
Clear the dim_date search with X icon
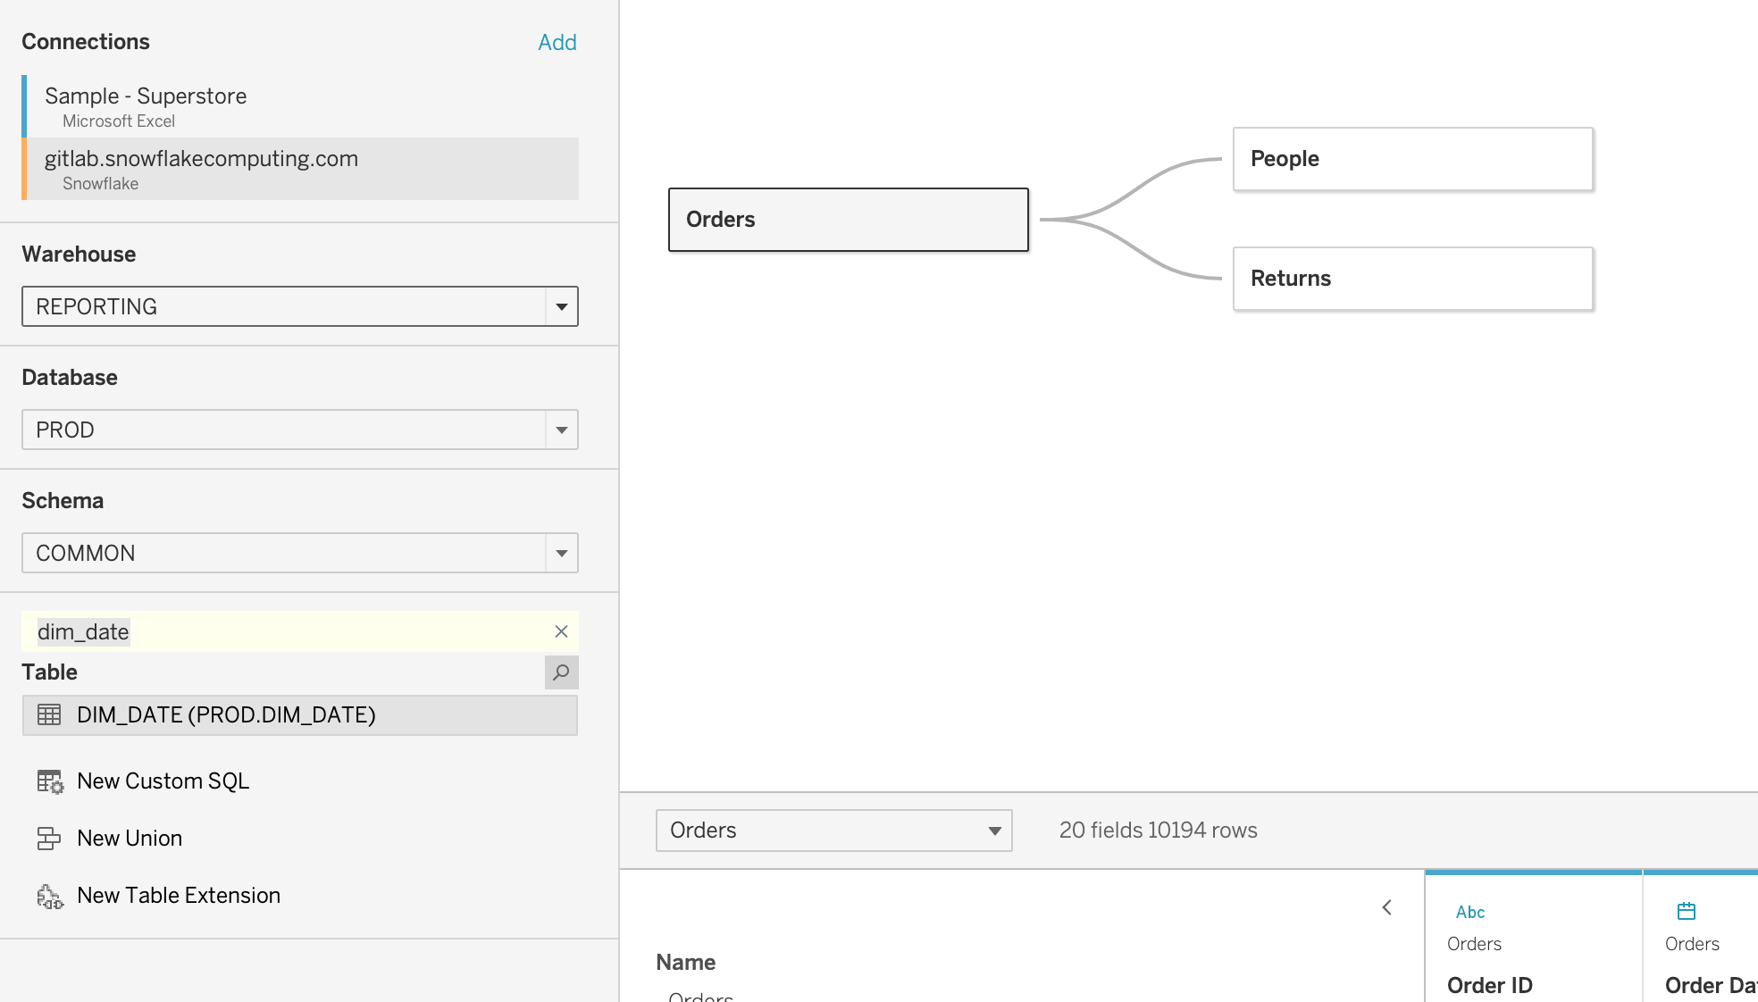click(x=561, y=631)
